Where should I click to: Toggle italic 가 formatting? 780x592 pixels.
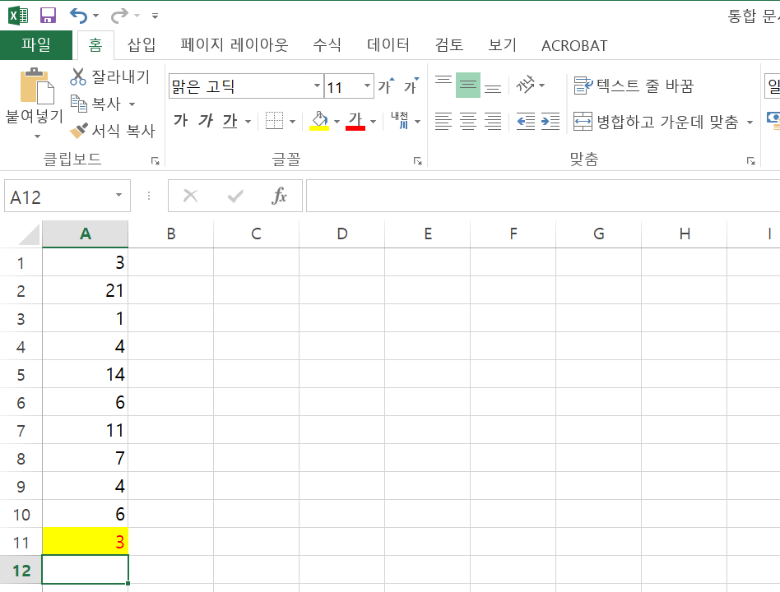tap(206, 120)
